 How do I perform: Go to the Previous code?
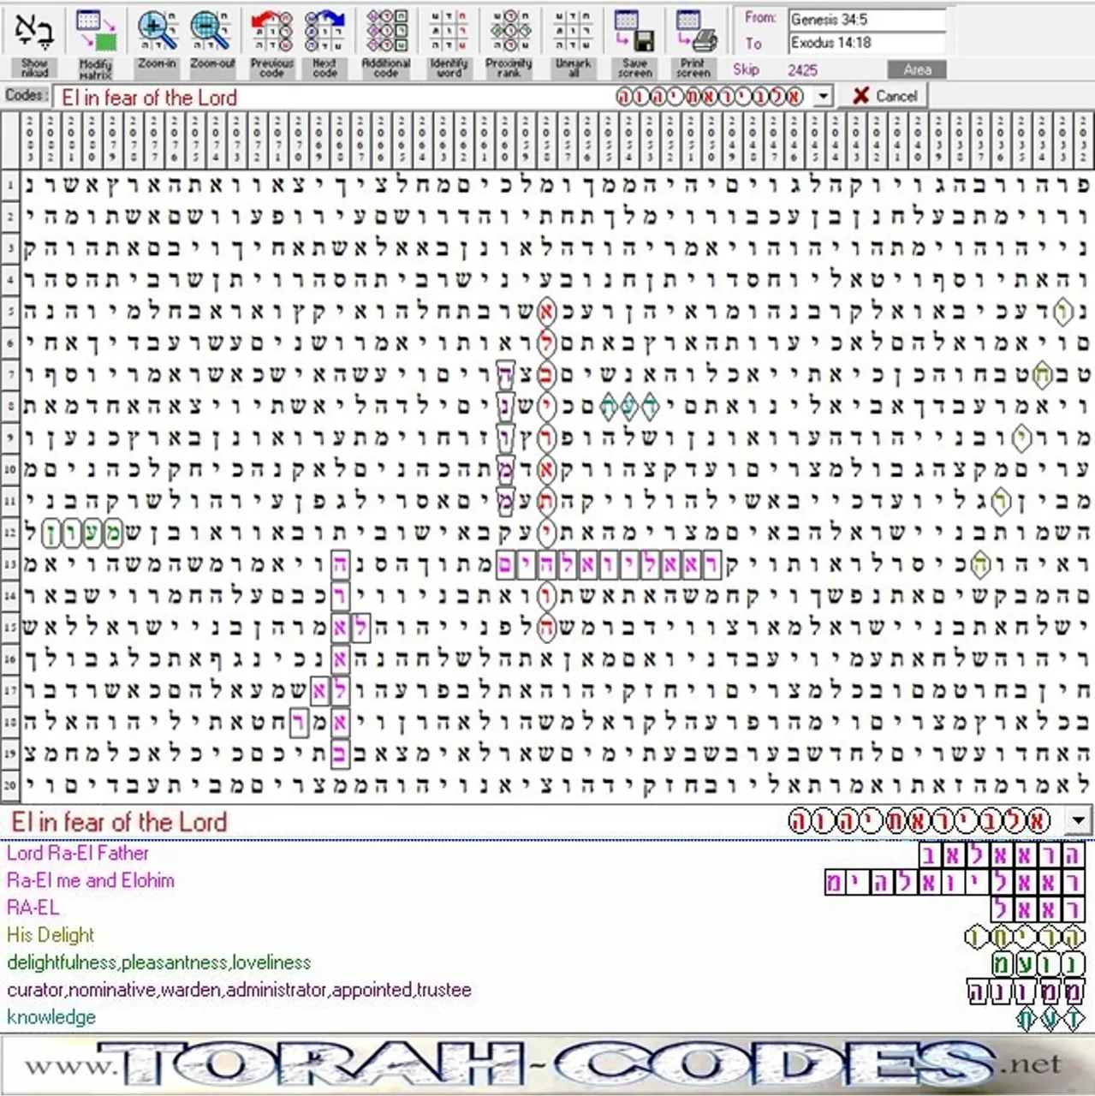271,43
